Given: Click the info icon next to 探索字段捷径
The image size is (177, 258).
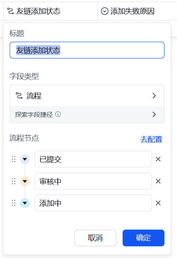Looking at the screenshot, I should point(58,114).
